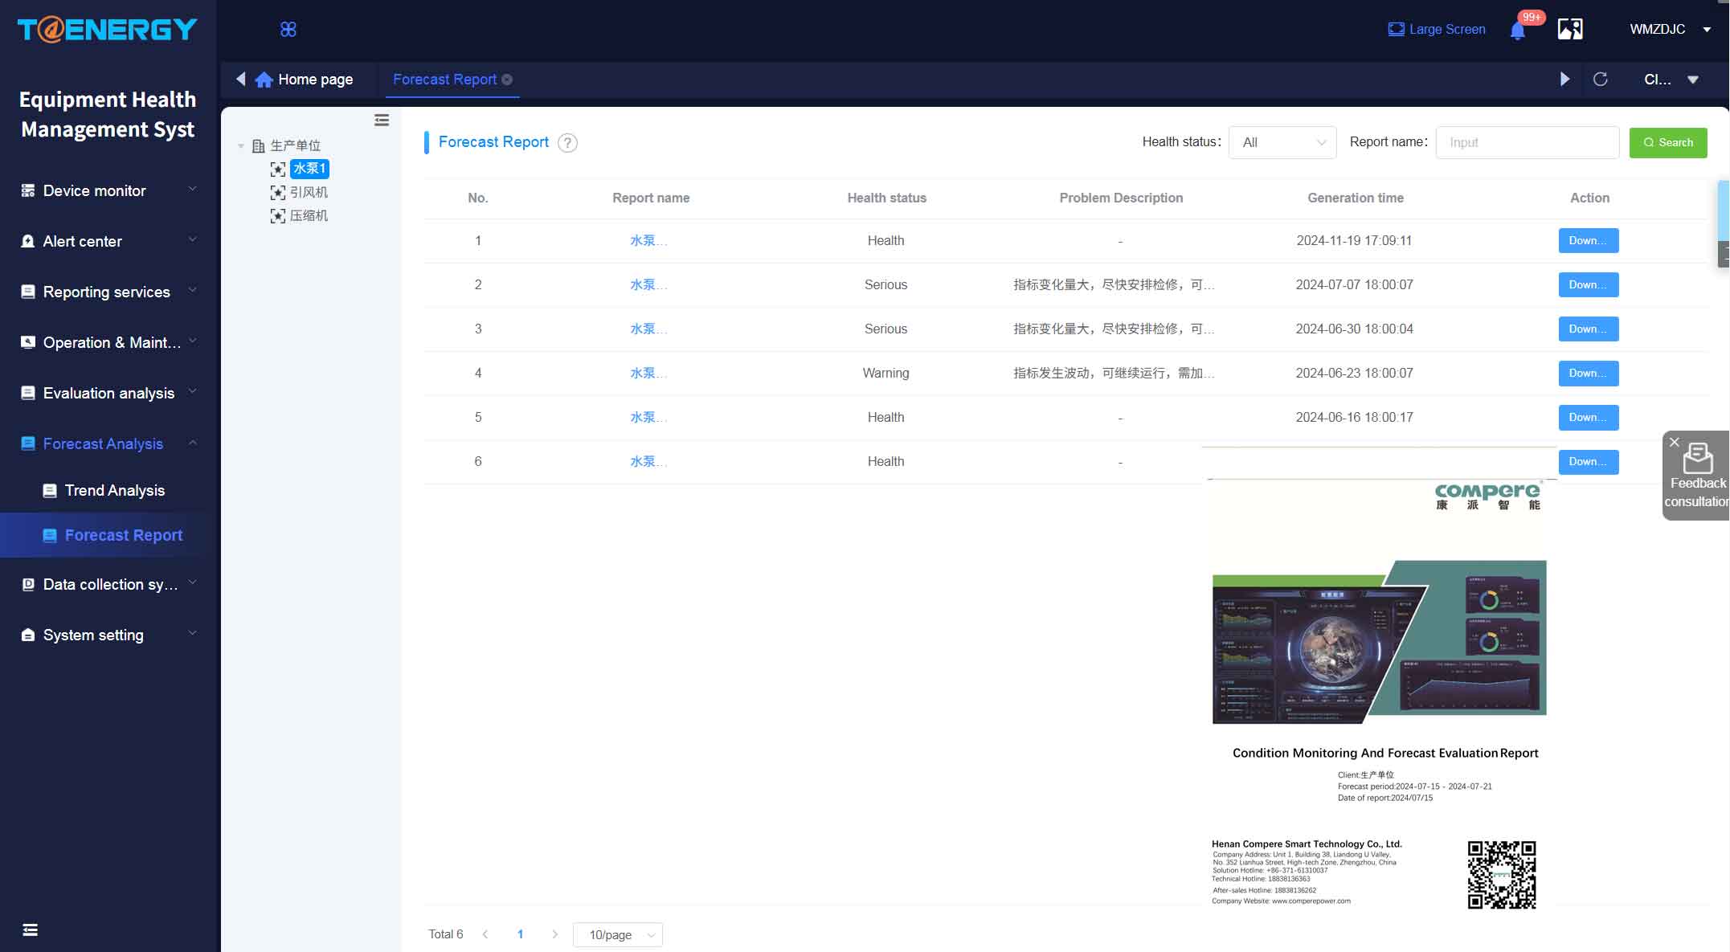Open the report name in row 6
Screen dimensions: 1730x952
[x=648, y=461]
